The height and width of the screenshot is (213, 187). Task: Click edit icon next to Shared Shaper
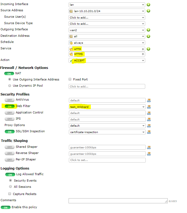pyautogui.click(x=149, y=147)
